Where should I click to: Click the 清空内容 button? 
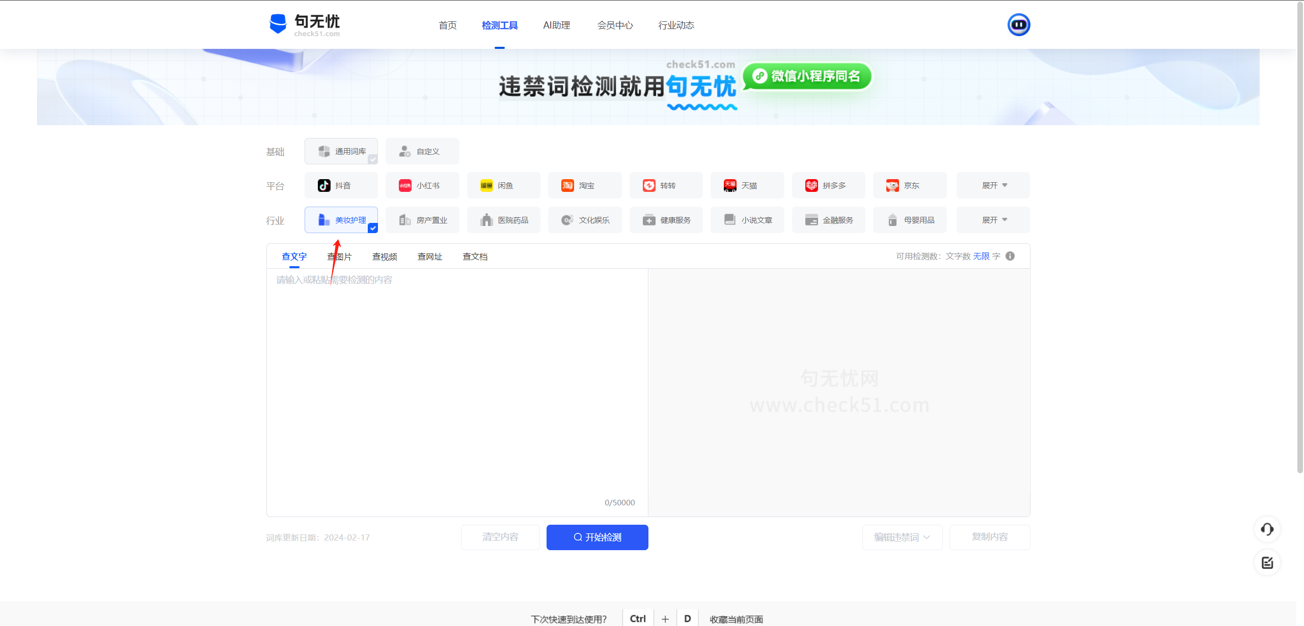pyautogui.click(x=500, y=537)
